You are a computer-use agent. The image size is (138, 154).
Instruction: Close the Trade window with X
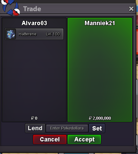[x=131, y=9]
